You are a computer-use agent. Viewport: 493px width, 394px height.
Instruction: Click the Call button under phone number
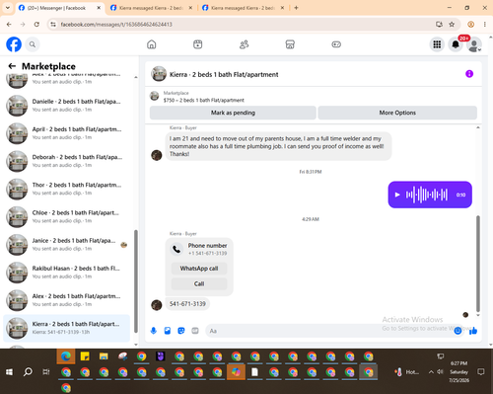click(199, 283)
